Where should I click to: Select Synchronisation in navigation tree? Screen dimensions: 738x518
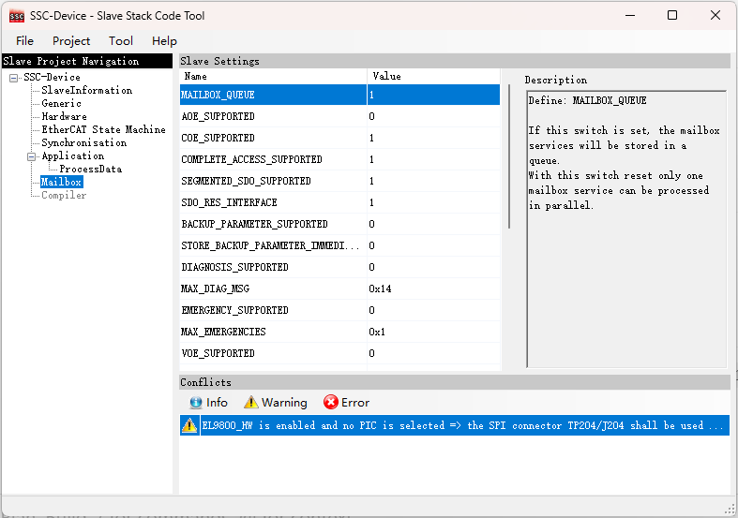[83, 143]
